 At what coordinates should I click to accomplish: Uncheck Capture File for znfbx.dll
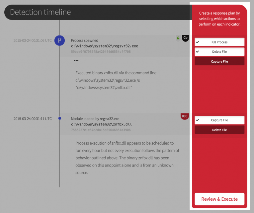click(x=219, y=120)
